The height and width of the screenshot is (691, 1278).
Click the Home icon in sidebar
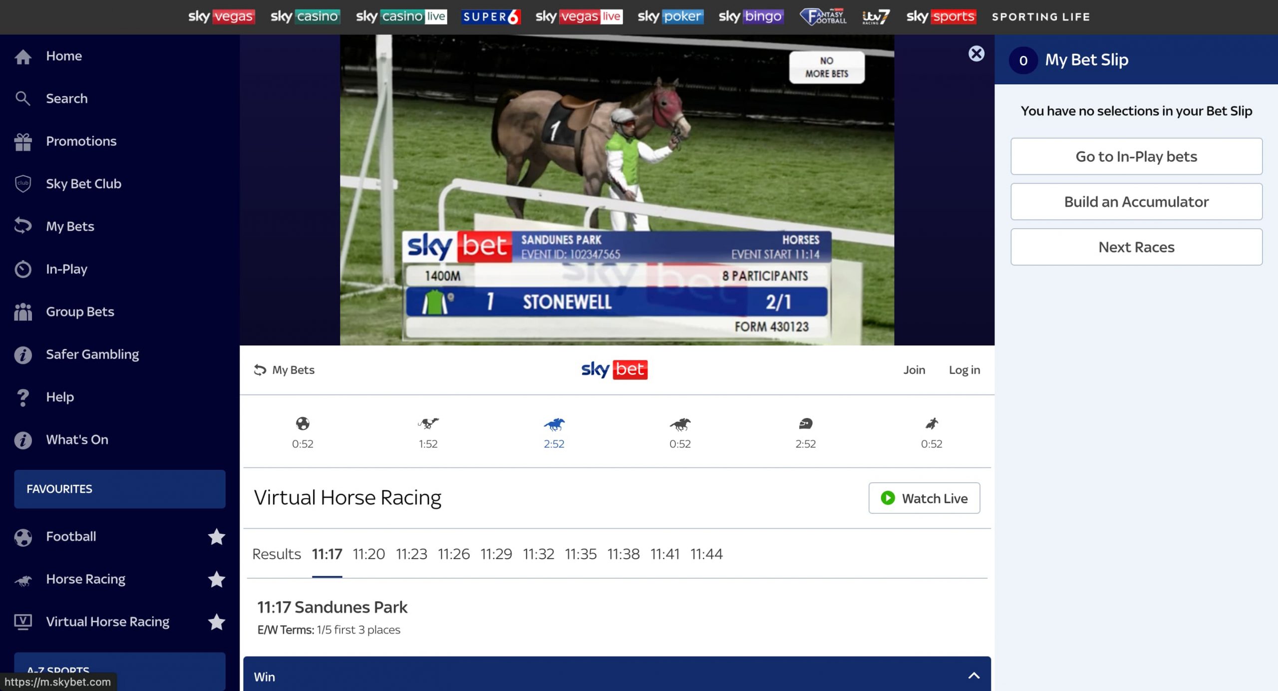coord(23,56)
